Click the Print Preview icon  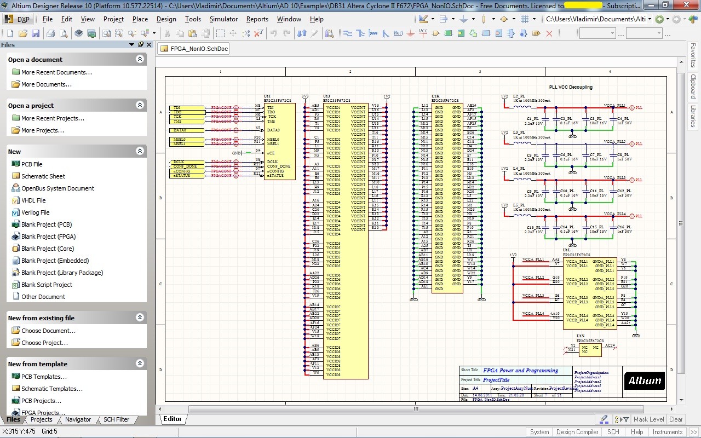tap(64, 33)
